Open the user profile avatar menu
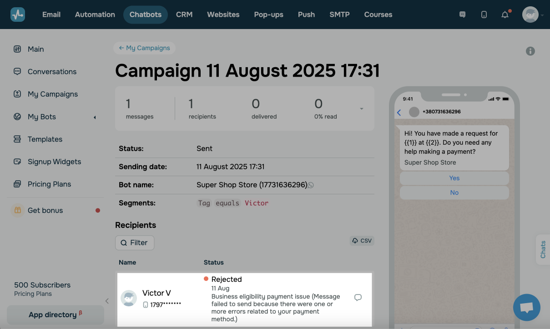This screenshot has height=329, width=550. [530, 15]
